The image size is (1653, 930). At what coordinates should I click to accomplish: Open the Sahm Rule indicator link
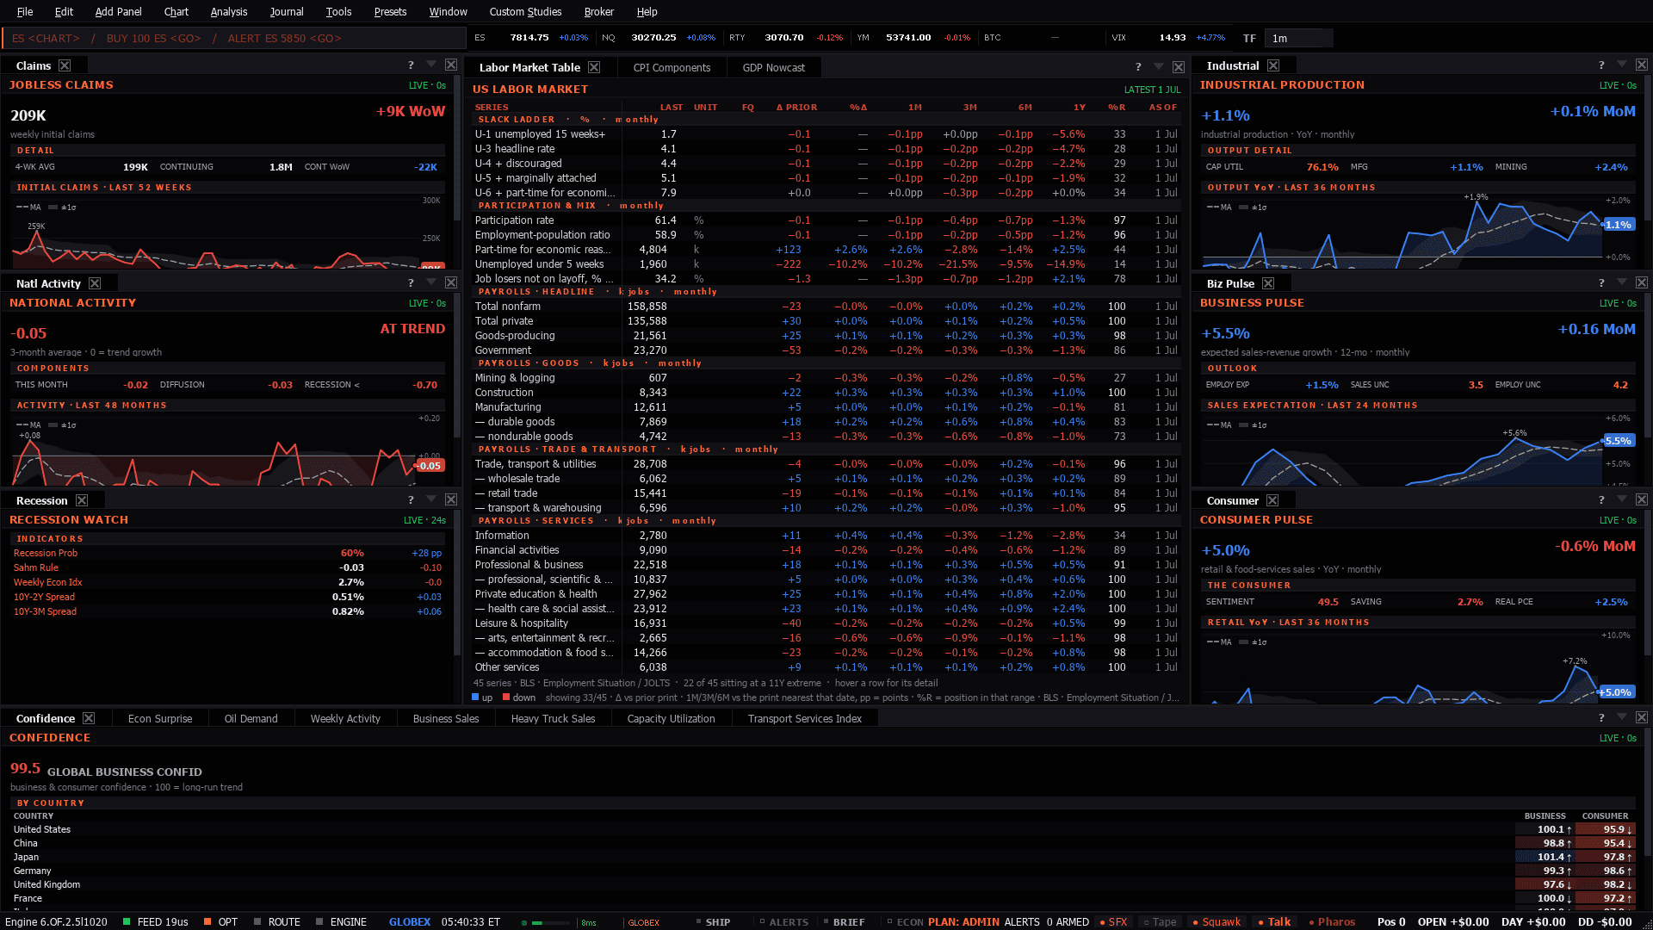coord(36,567)
